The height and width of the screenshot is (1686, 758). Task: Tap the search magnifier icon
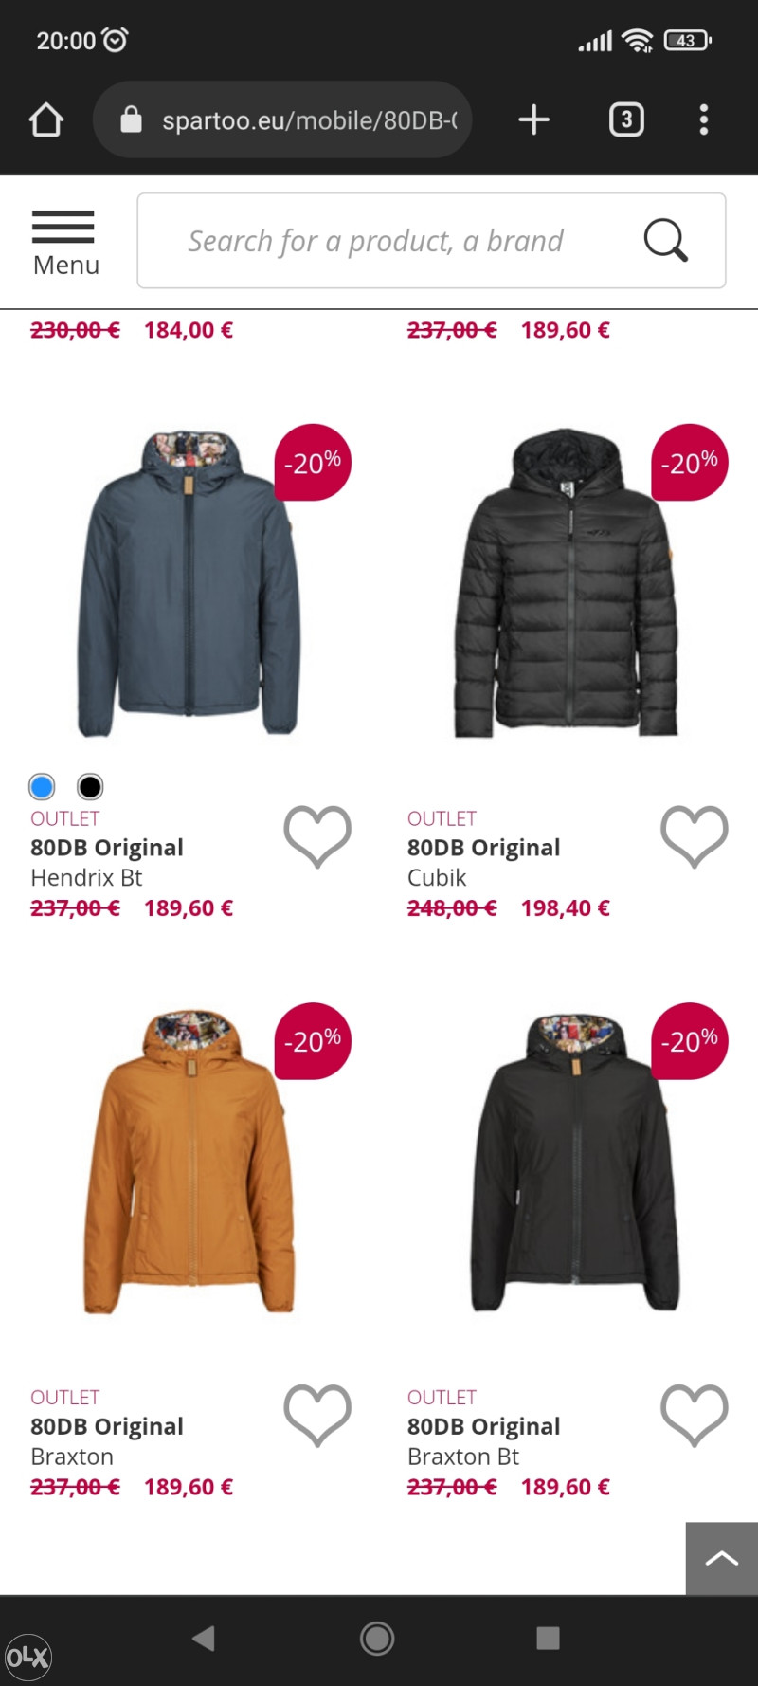(665, 240)
